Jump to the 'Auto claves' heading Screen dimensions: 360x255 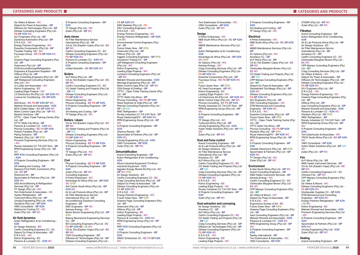tap(71, 37)
